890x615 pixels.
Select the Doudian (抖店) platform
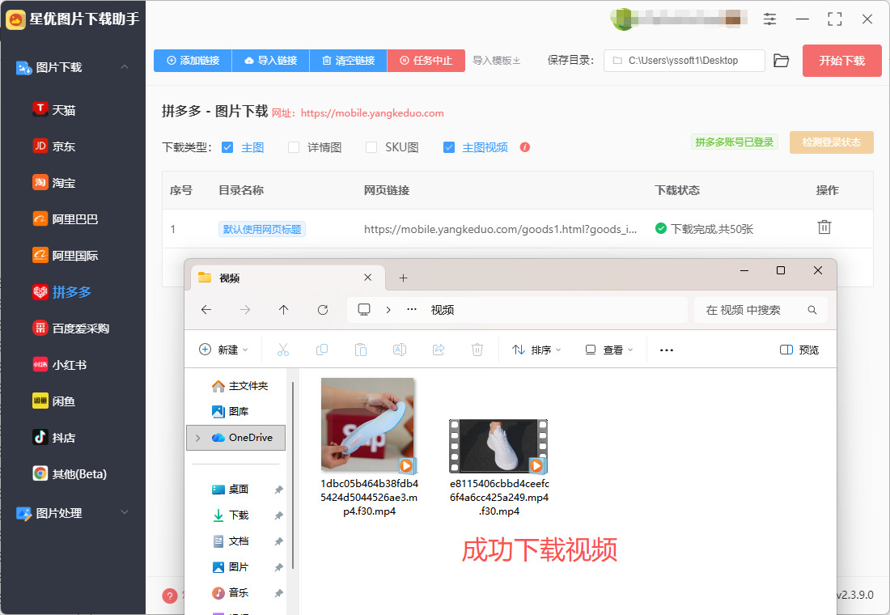click(54, 437)
